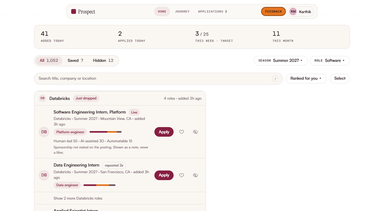Image resolution: width=384 pixels, height=211 pixels.
Task: Go to the Home nav tab
Action: point(162,12)
